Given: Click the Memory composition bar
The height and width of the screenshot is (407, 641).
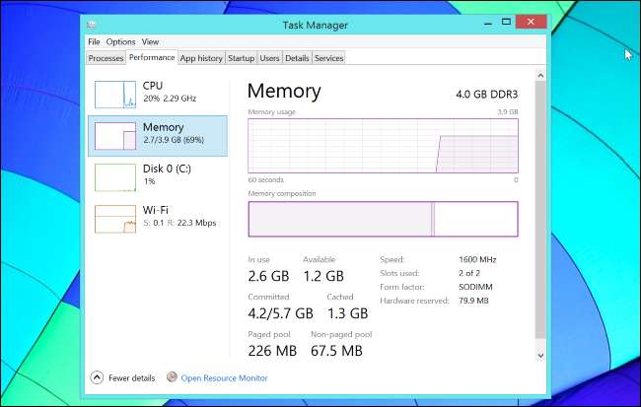Looking at the screenshot, I should click(383, 219).
